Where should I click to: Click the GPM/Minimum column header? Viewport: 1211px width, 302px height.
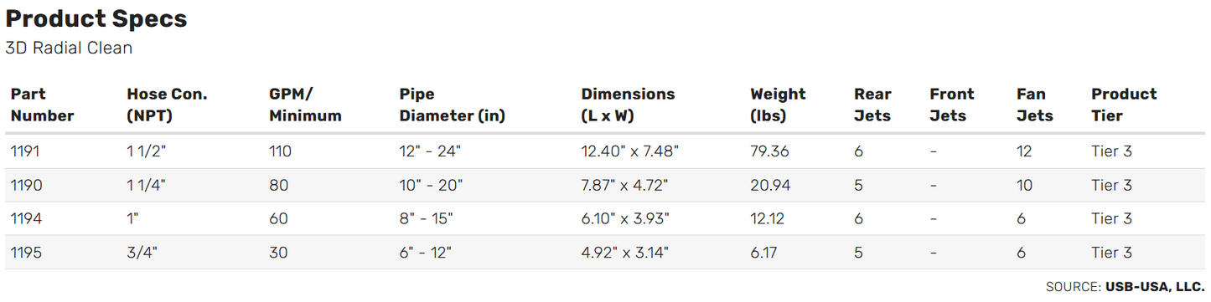(x=305, y=105)
